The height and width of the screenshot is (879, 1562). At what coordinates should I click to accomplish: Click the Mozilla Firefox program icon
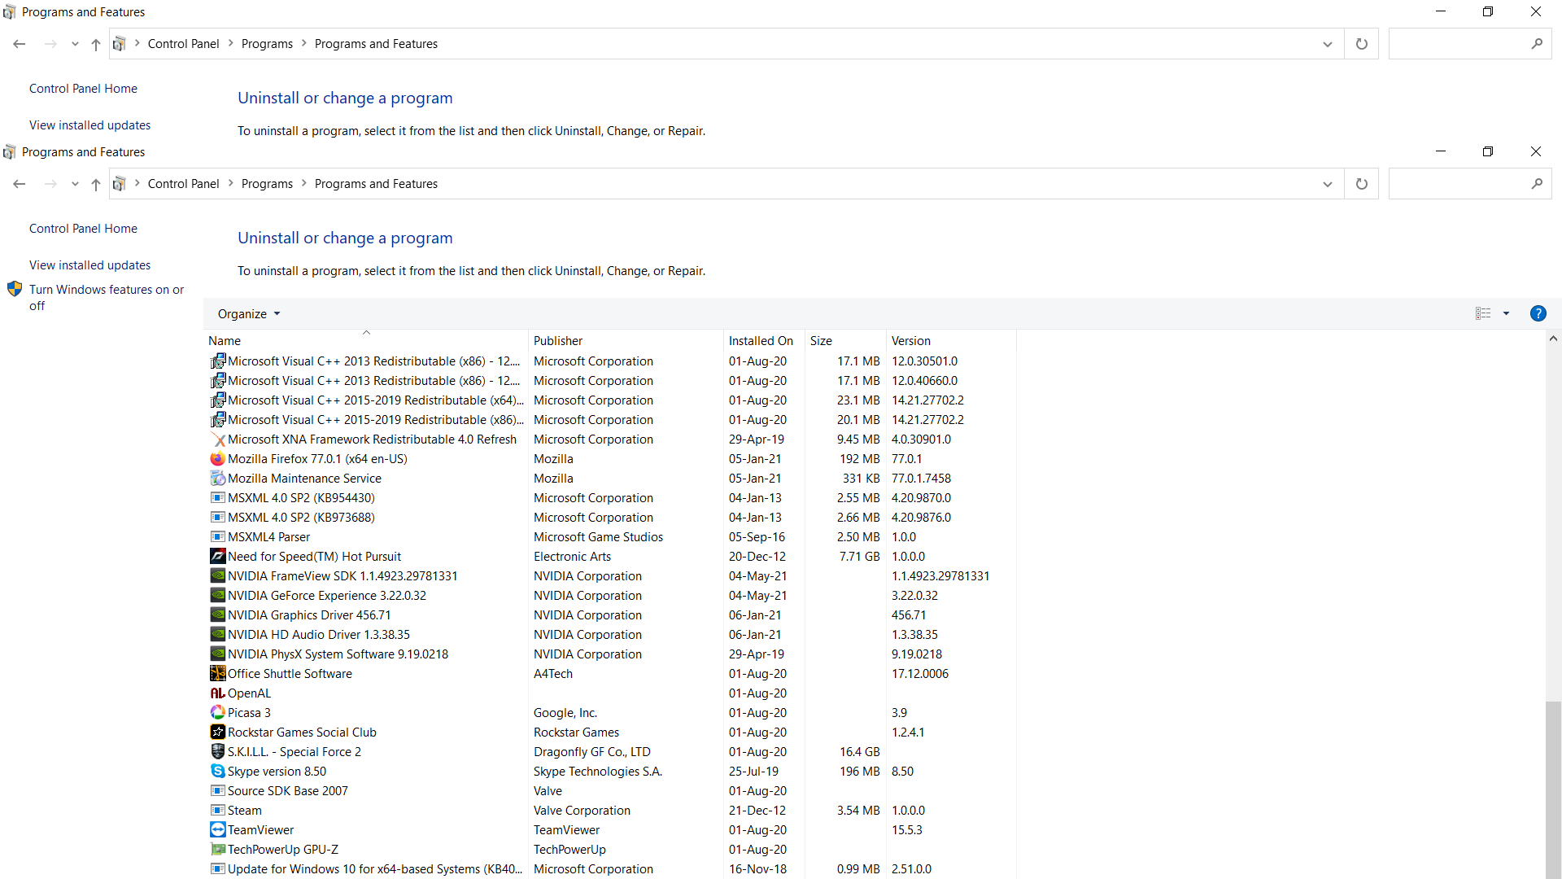tap(217, 459)
